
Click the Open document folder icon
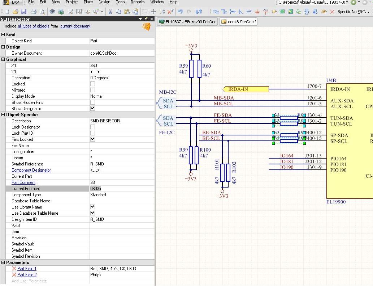coord(15,12)
